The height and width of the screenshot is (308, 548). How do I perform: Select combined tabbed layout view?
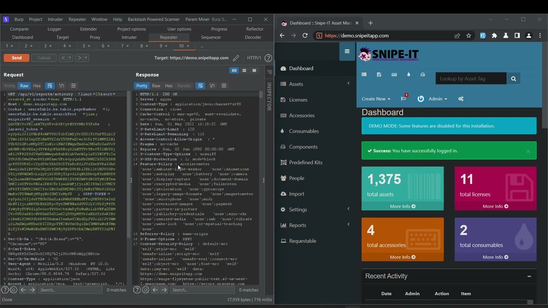point(254,71)
